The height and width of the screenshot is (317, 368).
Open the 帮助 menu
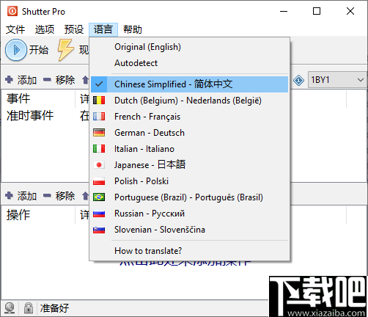[133, 29]
